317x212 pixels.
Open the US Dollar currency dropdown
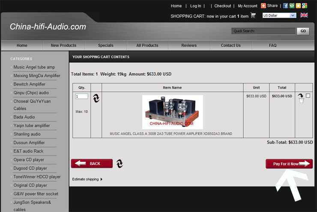[x=279, y=15]
